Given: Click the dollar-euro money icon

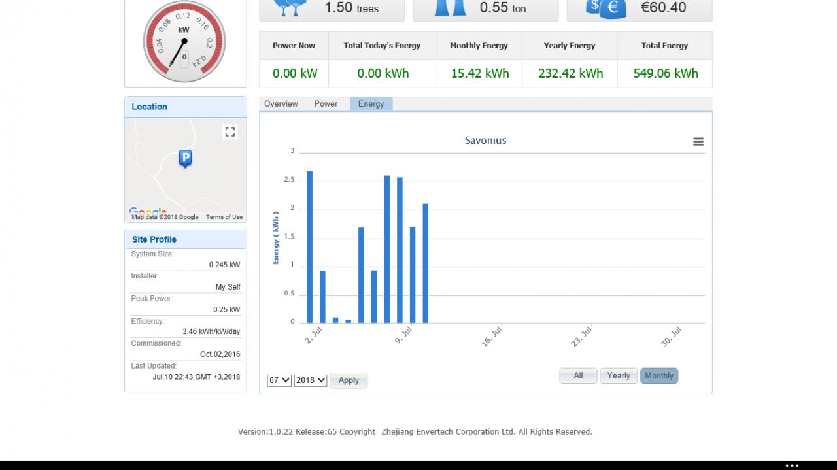Looking at the screenshot, I should tap(606, 8).
